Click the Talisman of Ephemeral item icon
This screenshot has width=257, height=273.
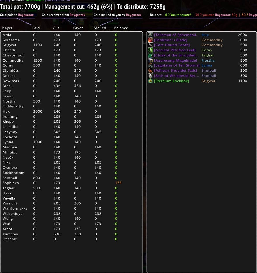(150, 35)
